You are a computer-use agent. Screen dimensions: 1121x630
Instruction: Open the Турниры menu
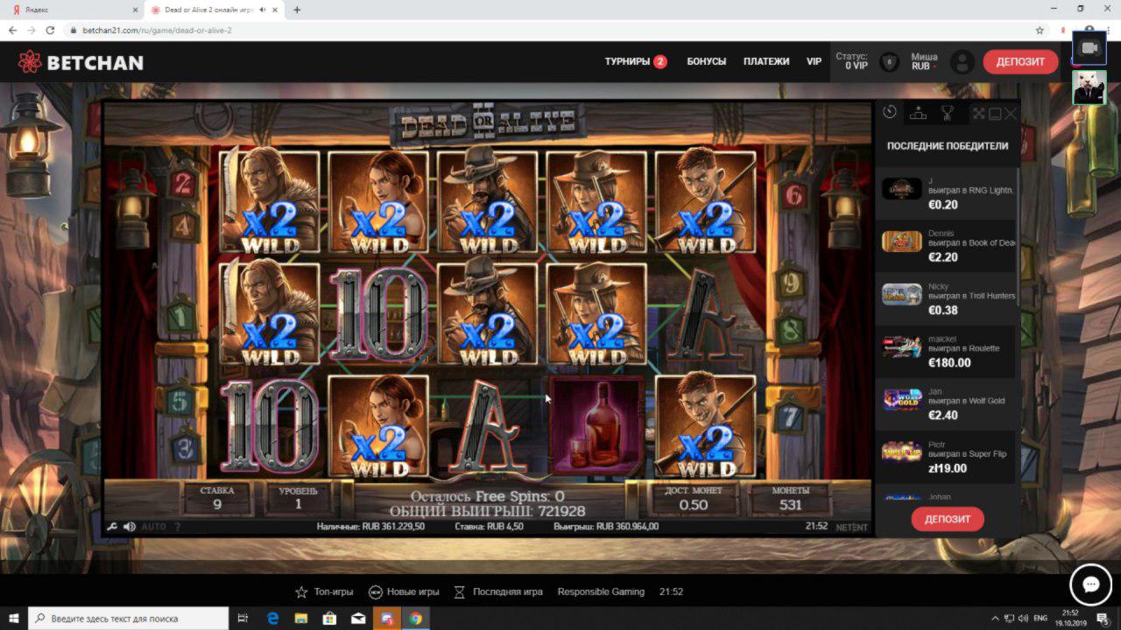635,61
